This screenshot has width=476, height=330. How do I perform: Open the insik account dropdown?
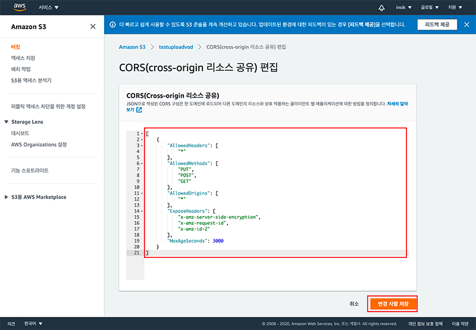click(x=403, y=7)
